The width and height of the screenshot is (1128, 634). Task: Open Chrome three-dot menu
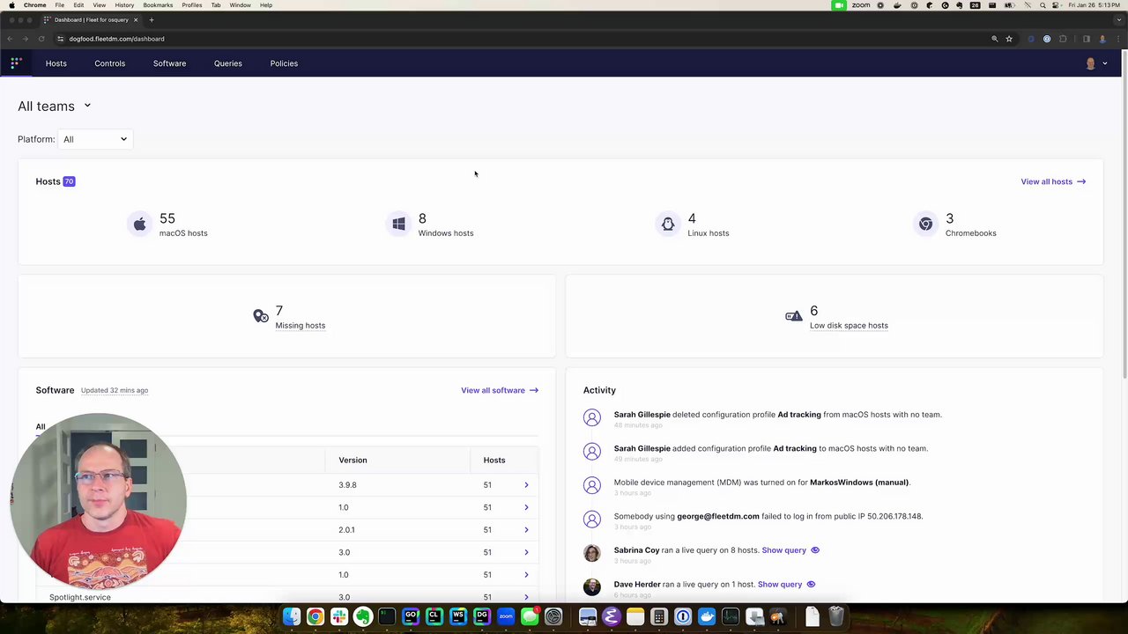click(1118, 39)
